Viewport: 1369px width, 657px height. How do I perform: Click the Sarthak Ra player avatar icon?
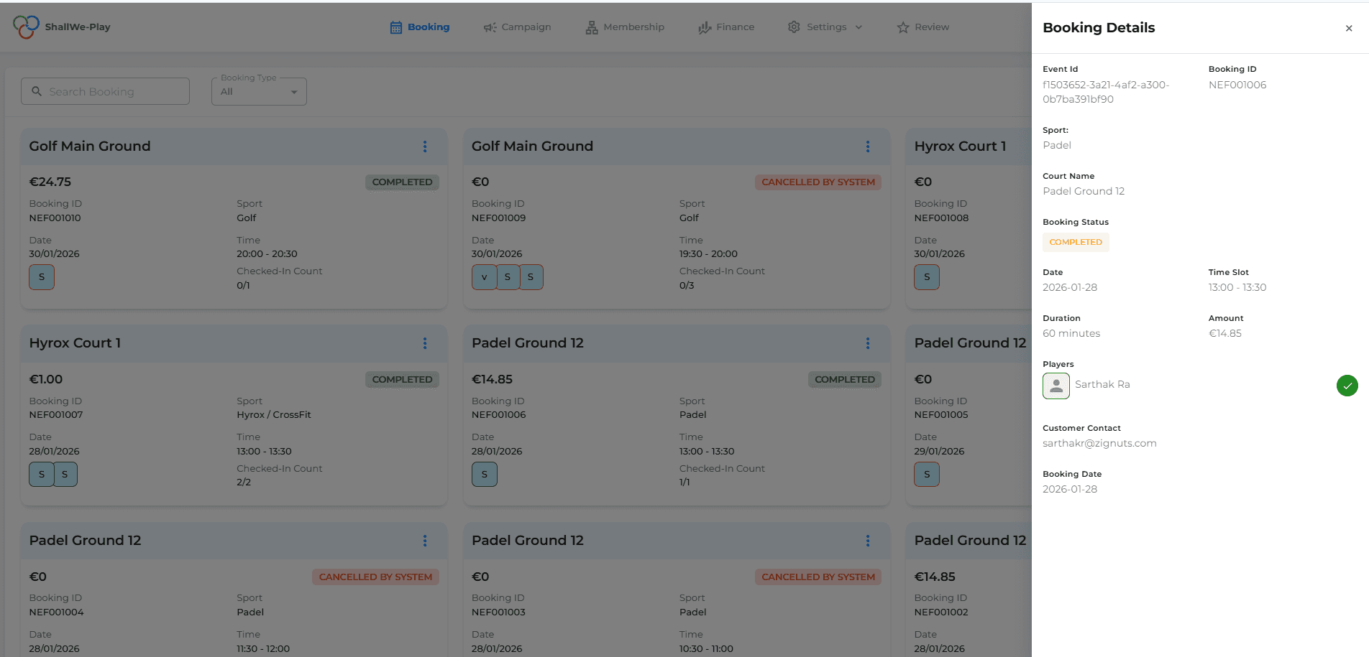pos(1056,386)
